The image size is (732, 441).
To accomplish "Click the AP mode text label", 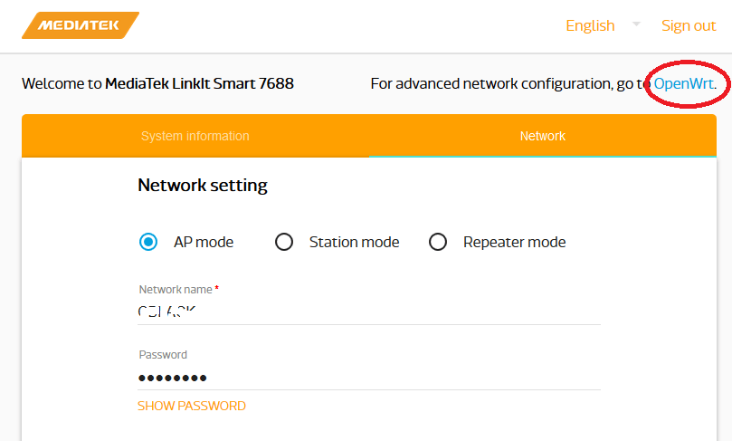I will [204, 242].
